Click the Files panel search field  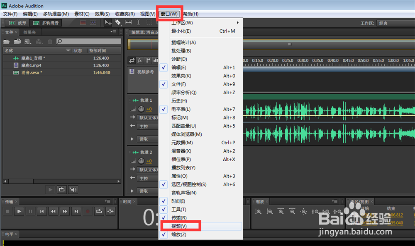[88, 41]
